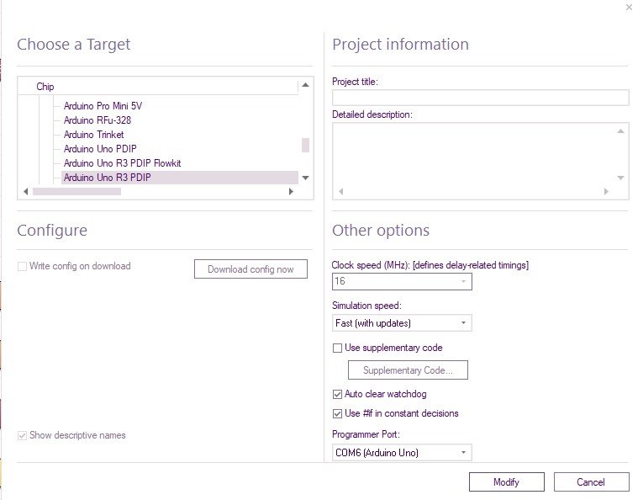Click the Modify button
638x500 pixels.
(506, 482)
